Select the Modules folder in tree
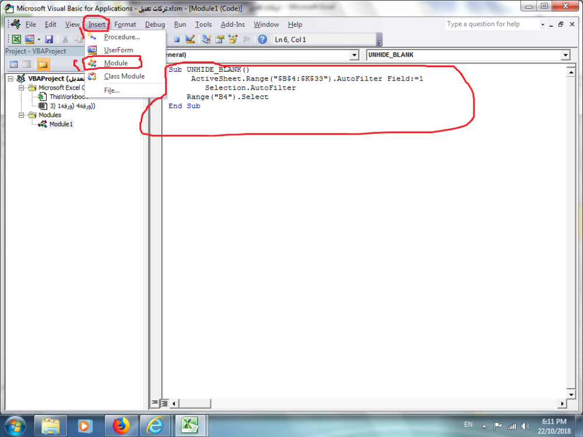Screen dimensions: 583x437 50,115
